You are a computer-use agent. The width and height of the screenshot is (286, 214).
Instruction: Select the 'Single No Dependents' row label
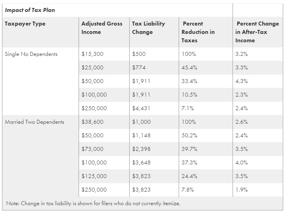click(31, 54)
